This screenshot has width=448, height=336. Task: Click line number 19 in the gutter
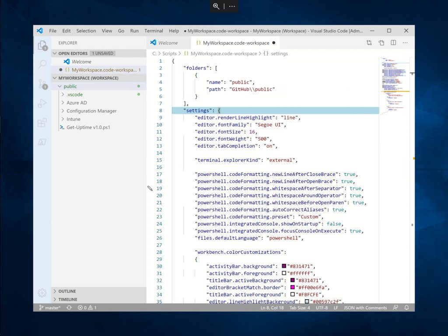159,189
